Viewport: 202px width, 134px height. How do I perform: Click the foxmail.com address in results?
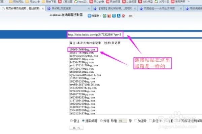tap(85, 75)
